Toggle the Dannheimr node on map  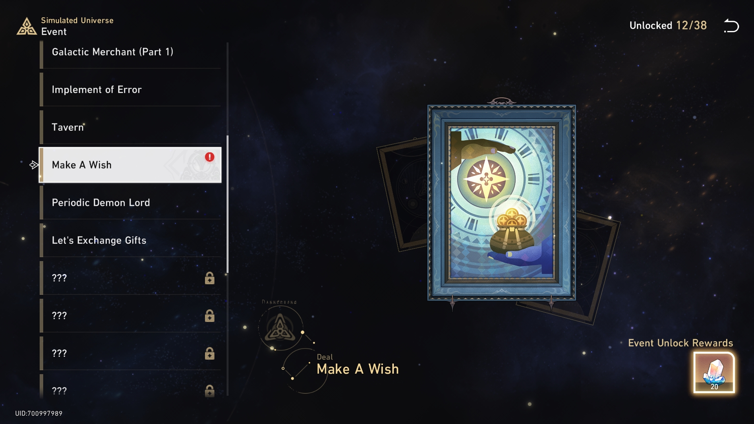(280, 328)
